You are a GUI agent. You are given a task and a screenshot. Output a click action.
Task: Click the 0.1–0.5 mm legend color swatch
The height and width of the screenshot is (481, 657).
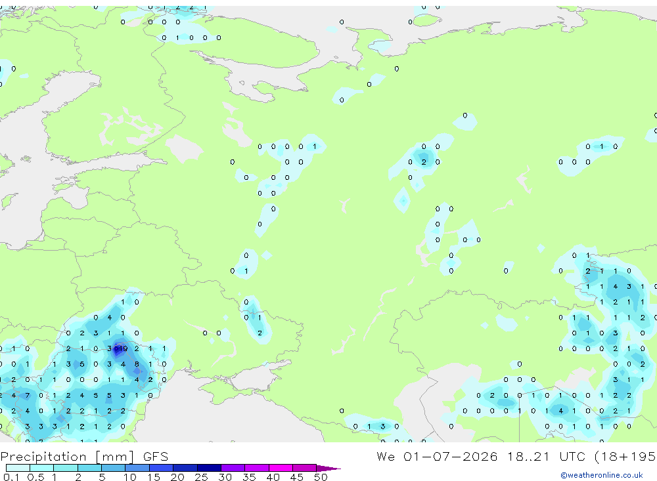click(x=18, y=468)
